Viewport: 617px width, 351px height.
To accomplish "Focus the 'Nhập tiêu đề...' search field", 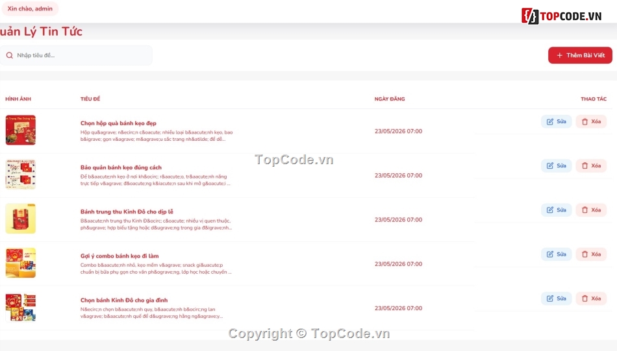I will [x=77, y=55].
